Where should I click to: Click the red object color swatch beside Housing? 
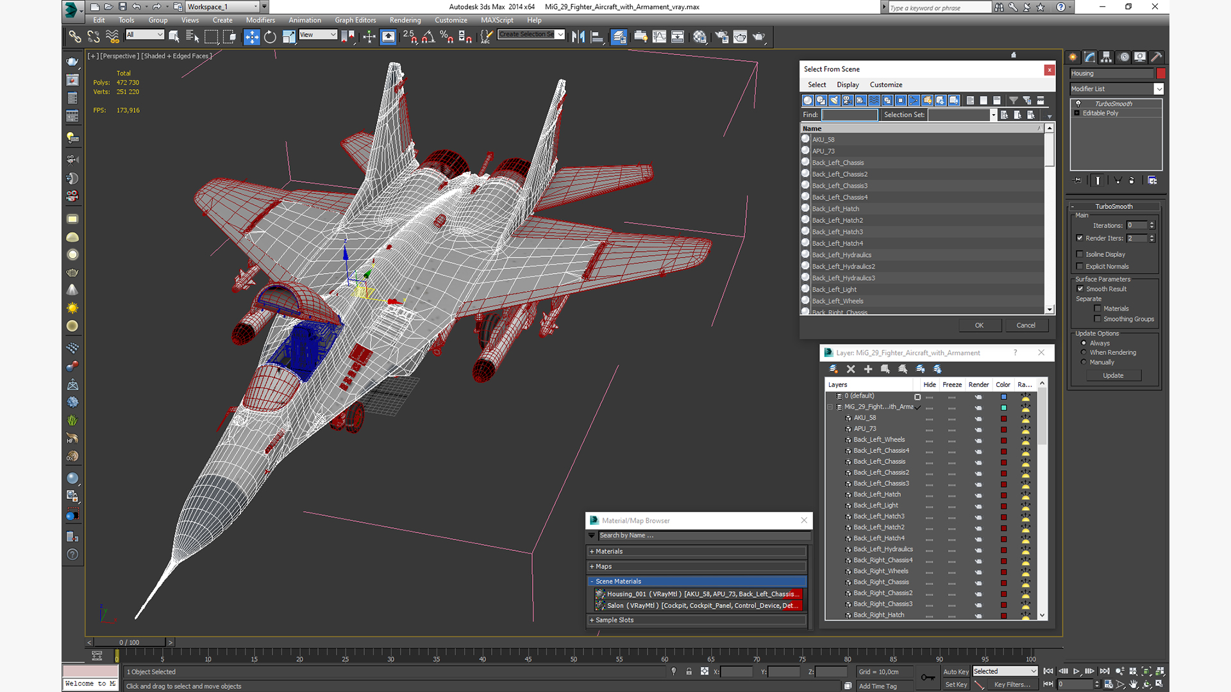[x=1160, y=74]
